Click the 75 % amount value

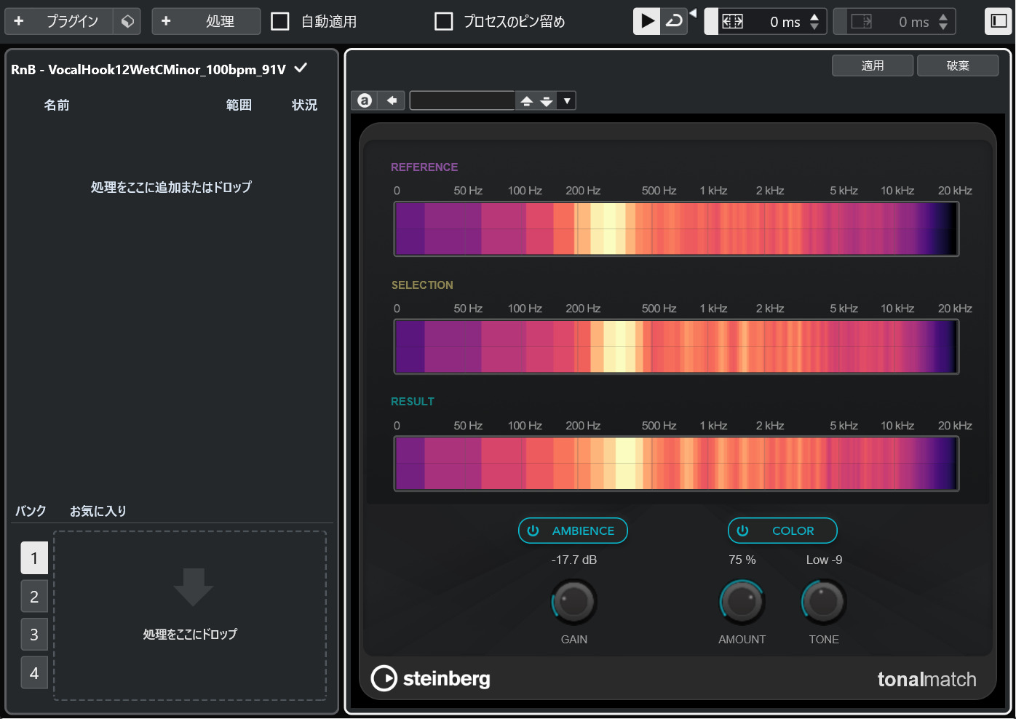click(742, 560)
